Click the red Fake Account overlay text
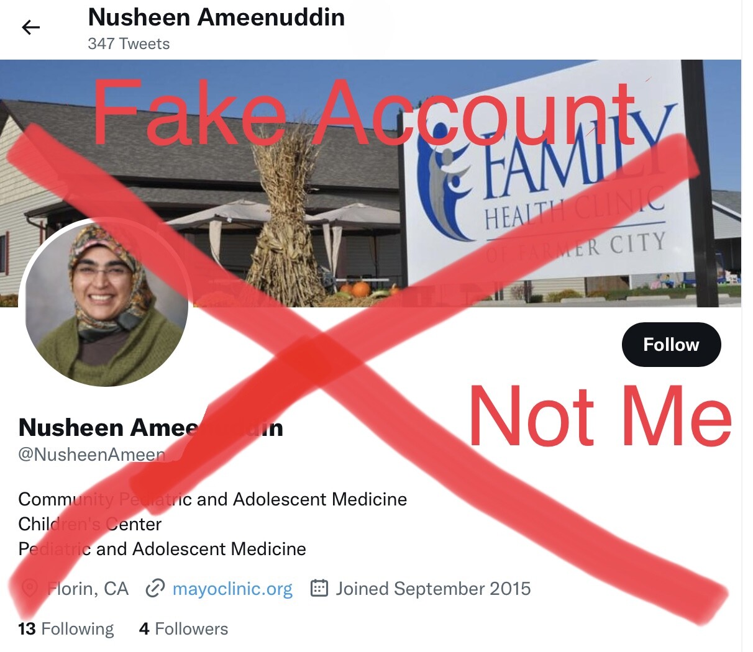Image resolution: width=753 pixels, height=652 pixels. point(365,114)
